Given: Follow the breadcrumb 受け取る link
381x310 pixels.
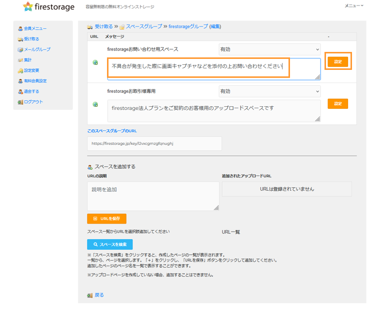Looking at the screenshot, I should (x=104, y=26).
